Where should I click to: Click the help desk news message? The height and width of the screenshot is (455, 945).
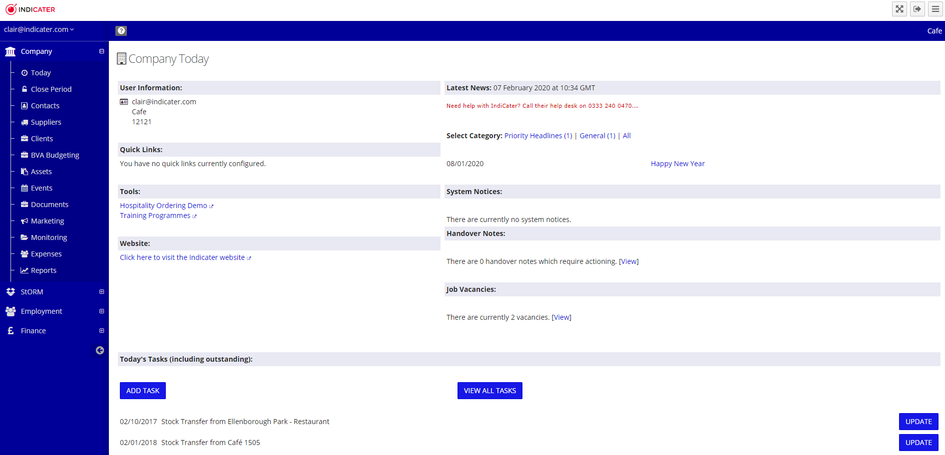(x=542, y=106)
